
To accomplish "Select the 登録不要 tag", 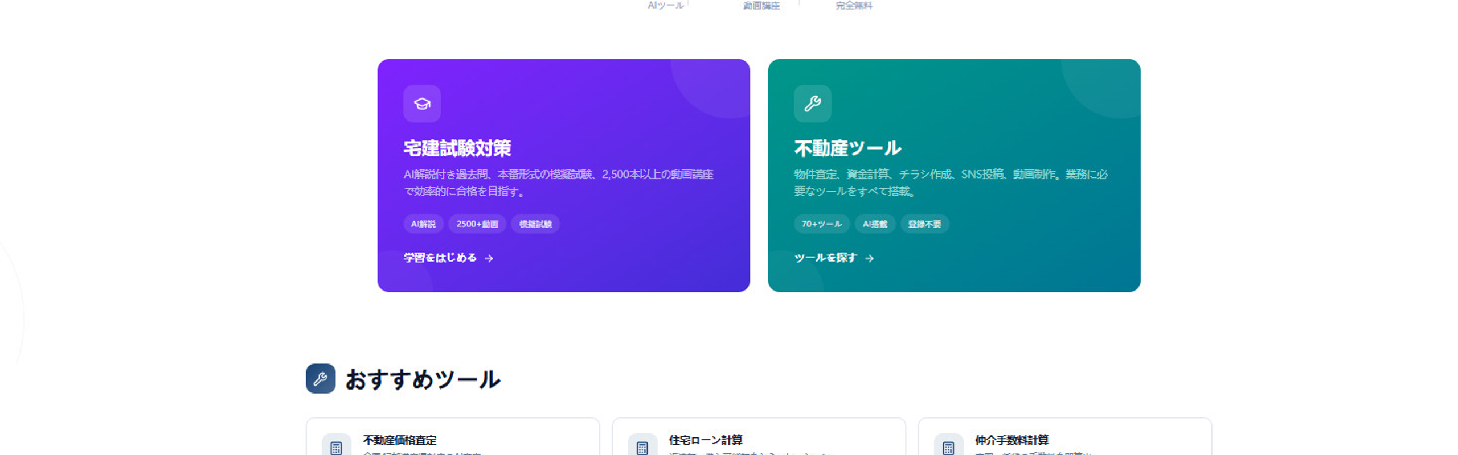I will [924, 224].
